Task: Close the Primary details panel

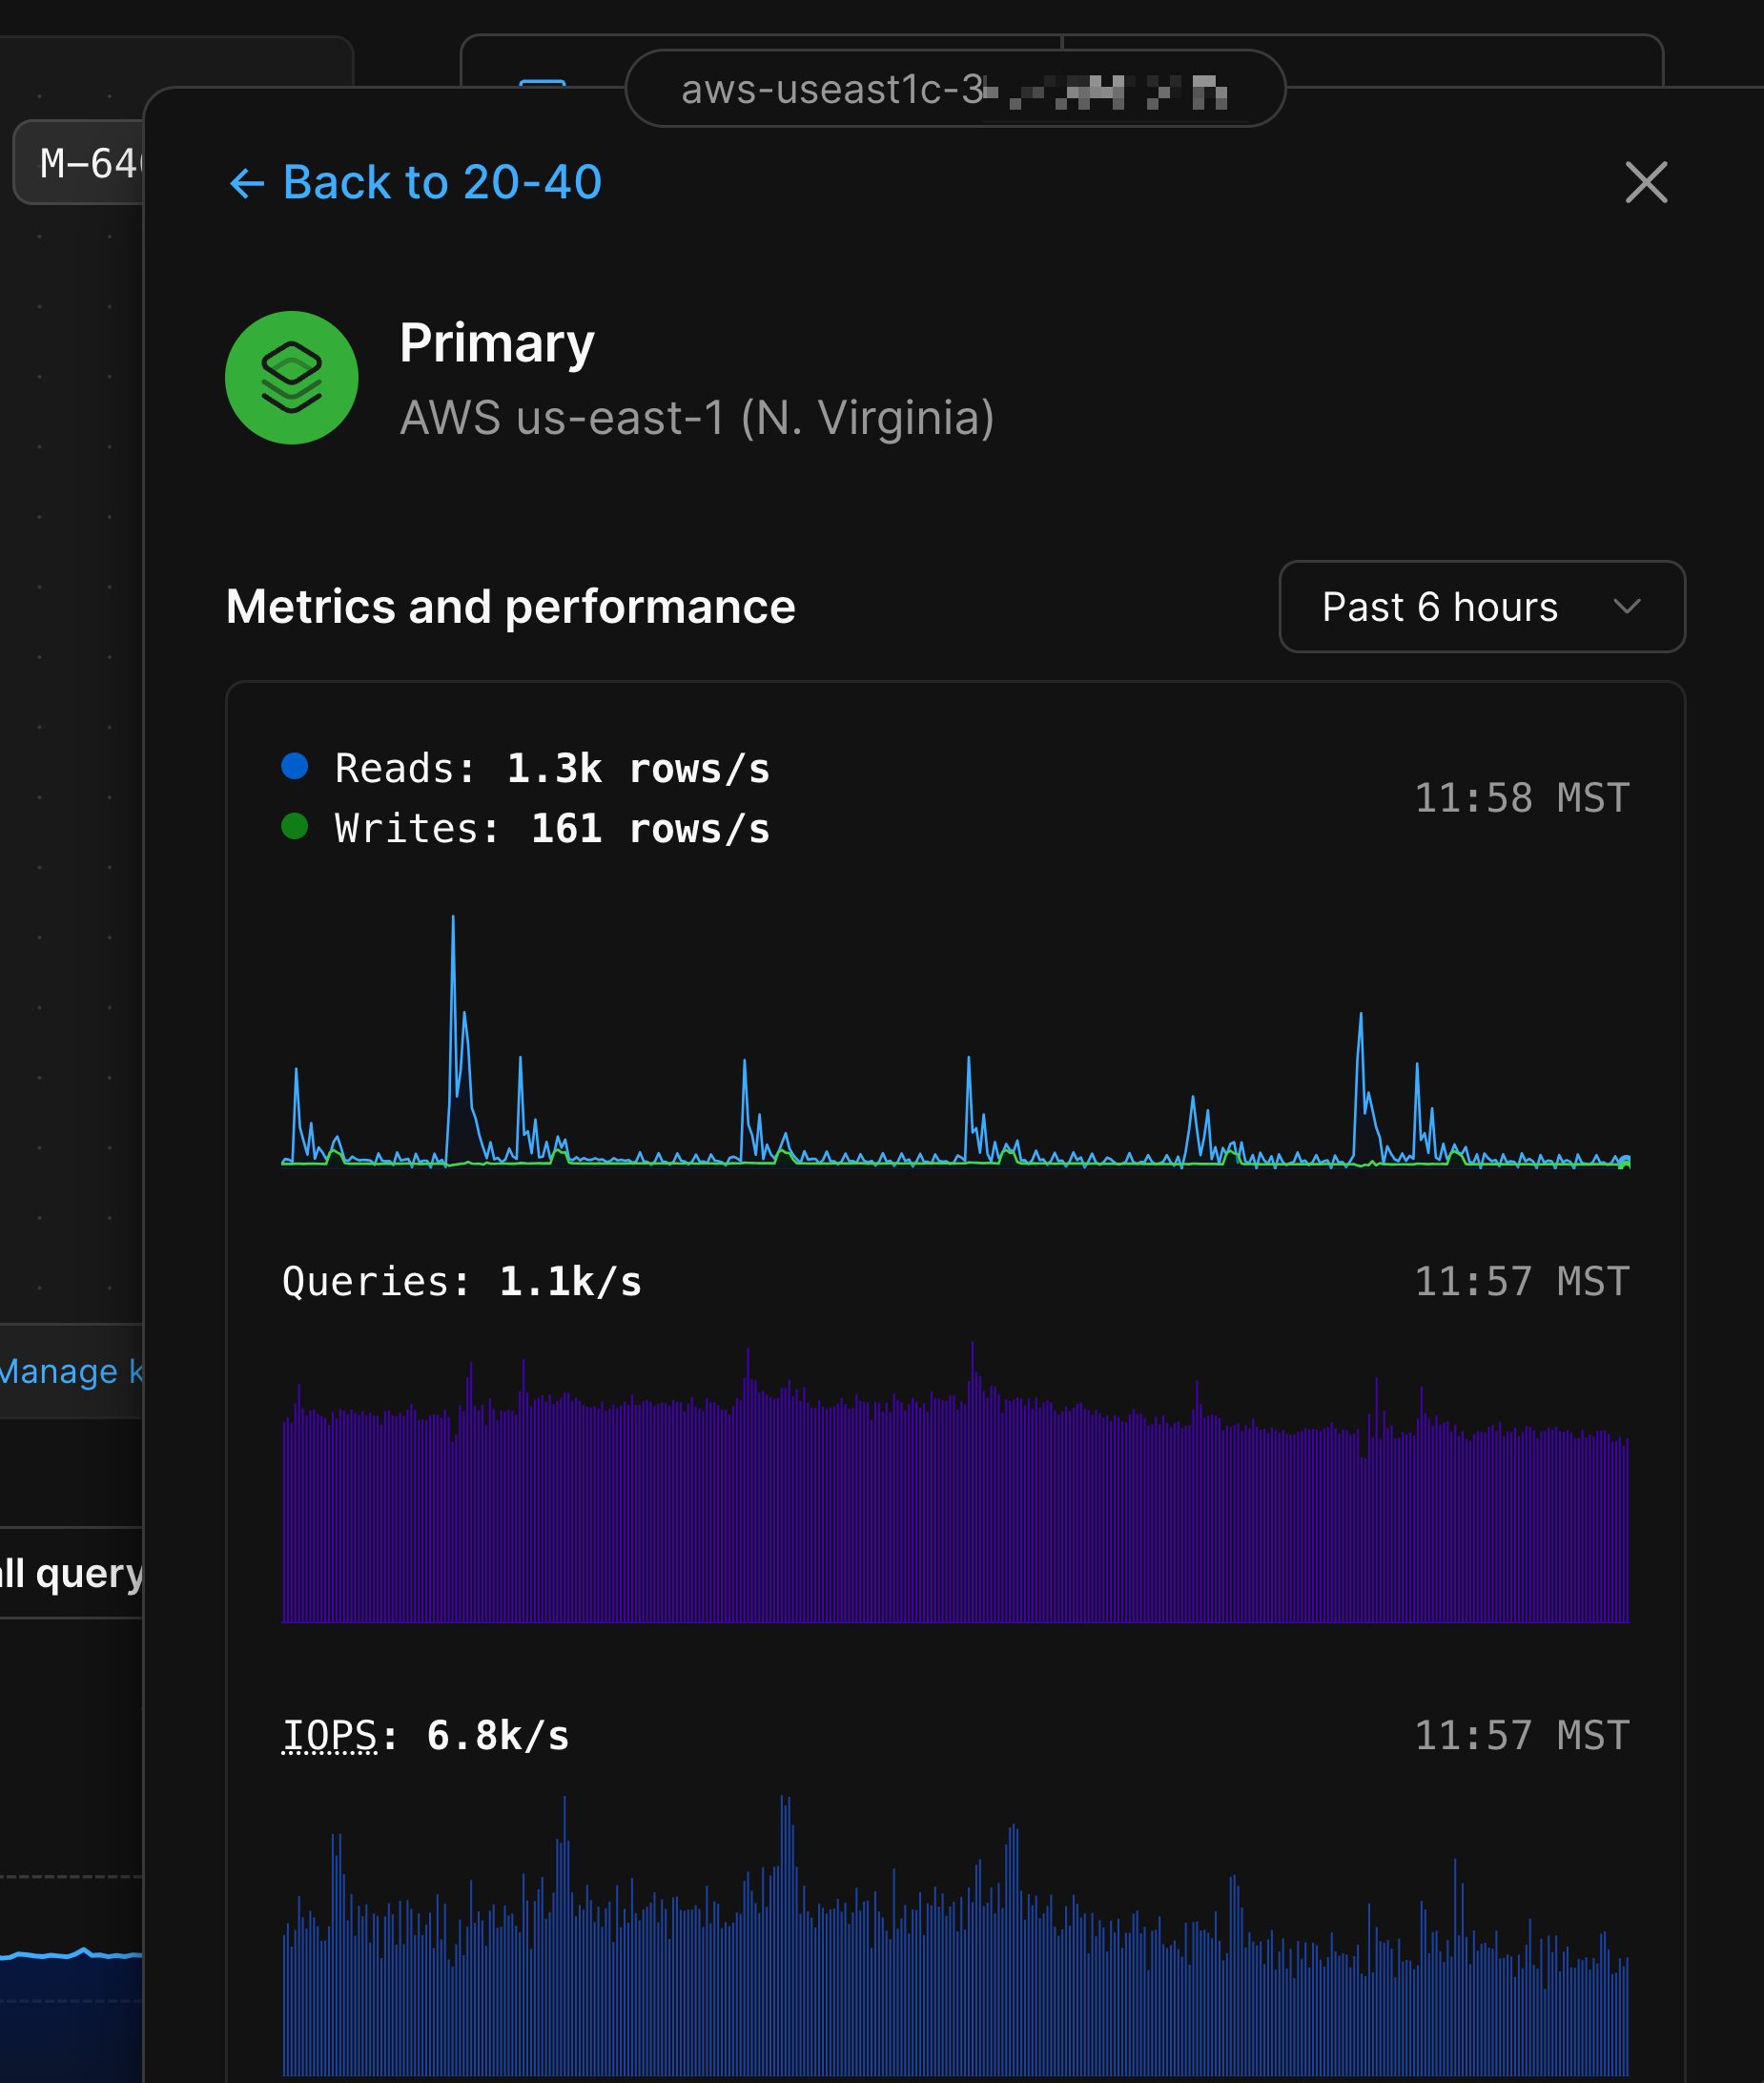Action: (x=1646, y=183)
